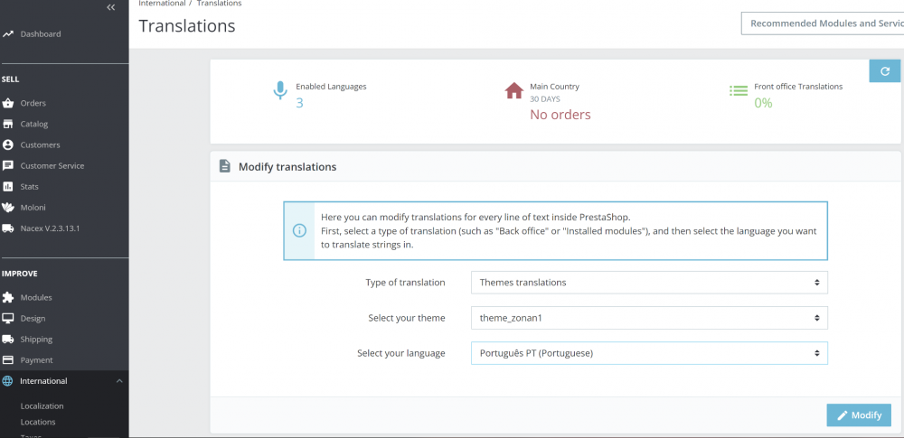This screenshot has width=904, height=438.
Task: Click the Stats chart icon
Action: click(x=7, y=187)
